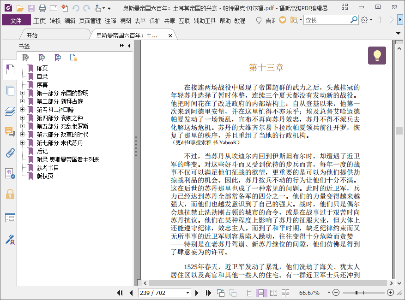
Task: Open the 文件 menu
Action: [x=16, y=20]
